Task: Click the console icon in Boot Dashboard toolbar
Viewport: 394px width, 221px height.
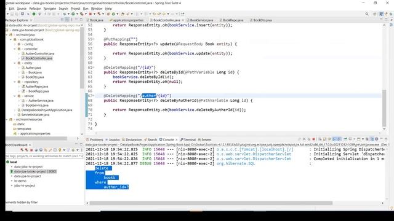Action: (x=41, y=150)
